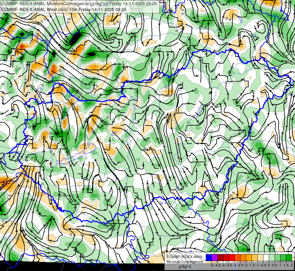
Task: Click the orange swatch between -2.5 and -2
Action: pyautogui.click(x=243, y=258)
